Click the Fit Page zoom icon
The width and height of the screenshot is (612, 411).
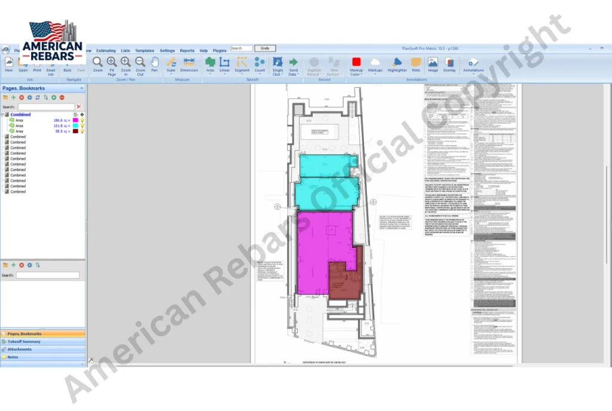point(112,63)
